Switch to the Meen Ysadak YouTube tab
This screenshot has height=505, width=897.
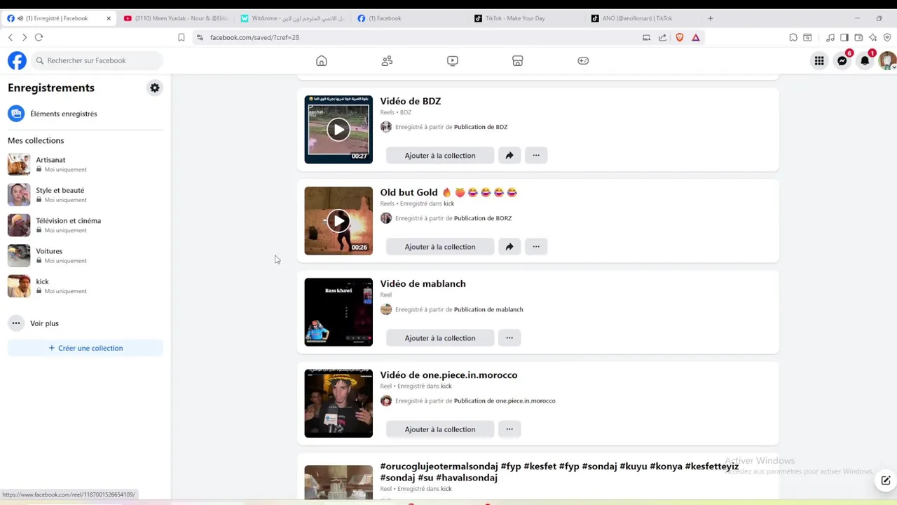(x=176, y=18)
